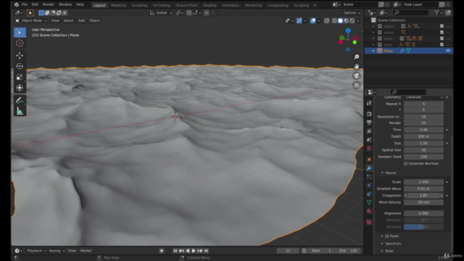Open Options dropdown in header
The image size is (464, 261).
(x=352, y=13)
